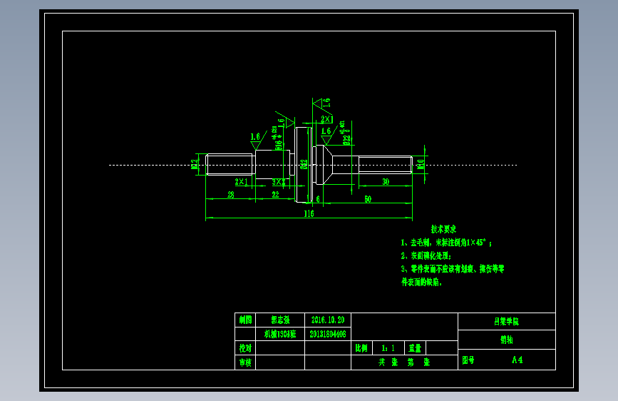Select the 图号 label

coord(468,360)
